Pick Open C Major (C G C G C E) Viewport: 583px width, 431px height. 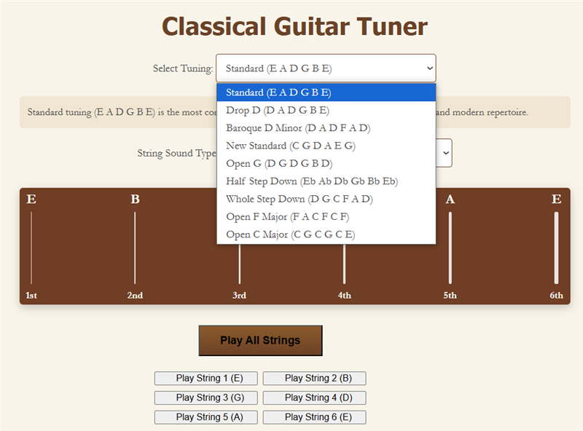pyautogui.click(x=326, y=234)
